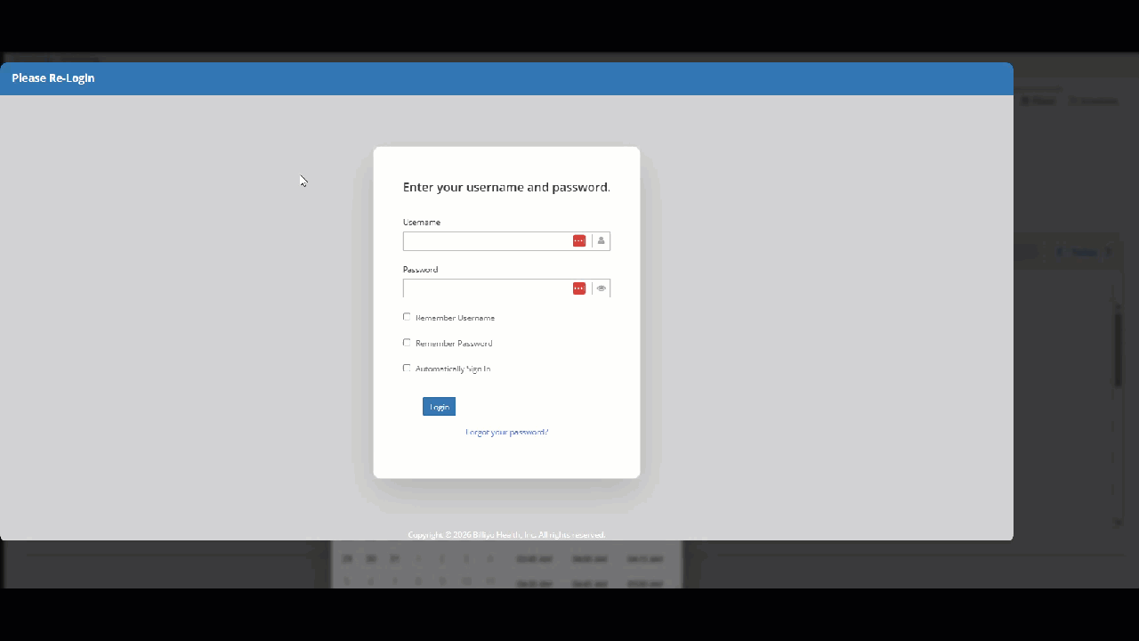Show password using the eye icon
The height and width of the screenshot is (641, 1139).
(x=602, y=288)
